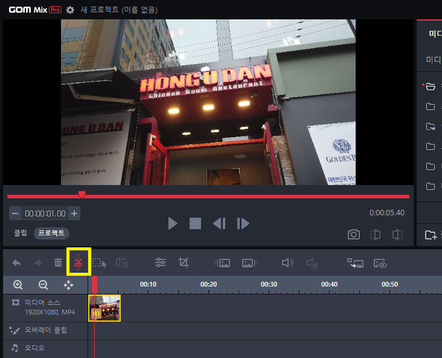The height and width of the screenshot is (358, 442).
Task: Click the media replace icon
Action: pyautogui.click(x=355, y=263)
